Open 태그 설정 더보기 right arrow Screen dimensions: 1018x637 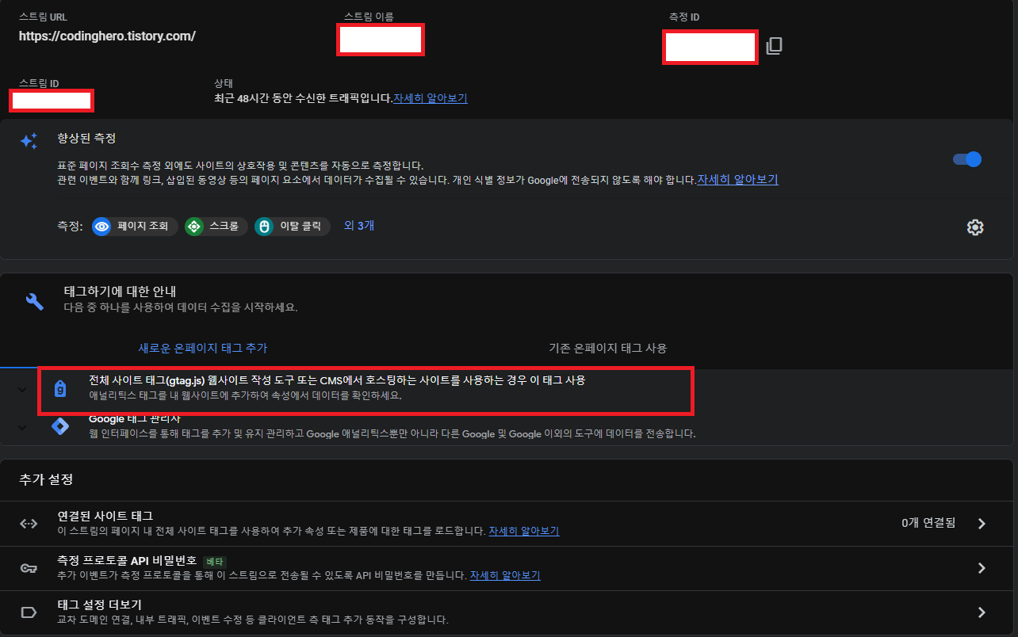982,612
